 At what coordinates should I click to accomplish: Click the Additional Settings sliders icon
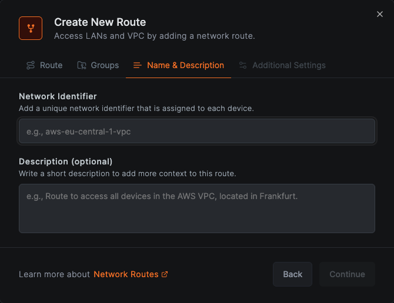point(243,65)
